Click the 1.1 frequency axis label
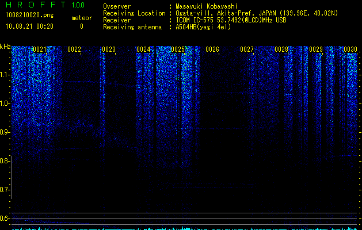Screen dimensions: 362x230 point(4,75)
